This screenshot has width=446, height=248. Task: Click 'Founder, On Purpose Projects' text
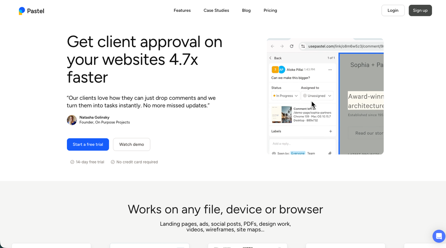[104, 122]
